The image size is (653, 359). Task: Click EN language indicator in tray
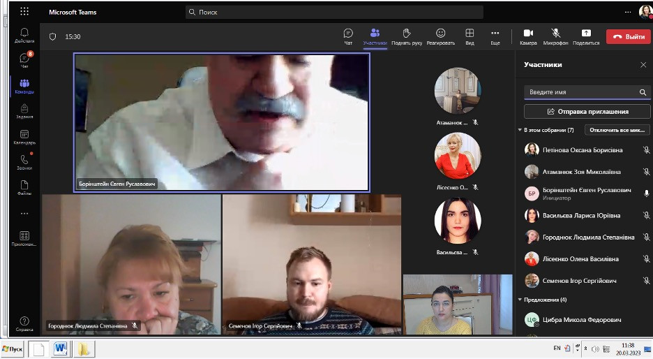pos(557,348)
